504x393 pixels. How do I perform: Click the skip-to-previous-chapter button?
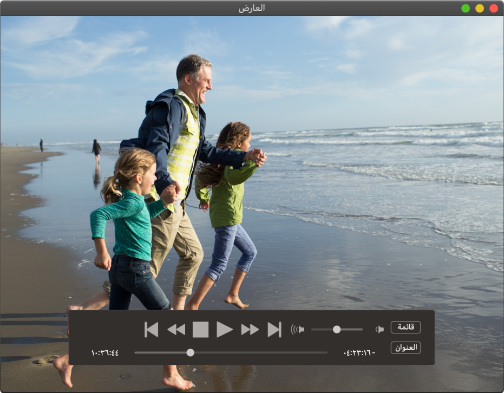pos(152,329)
